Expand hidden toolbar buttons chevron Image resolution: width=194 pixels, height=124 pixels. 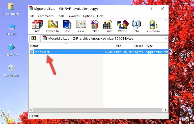point(167,20)
